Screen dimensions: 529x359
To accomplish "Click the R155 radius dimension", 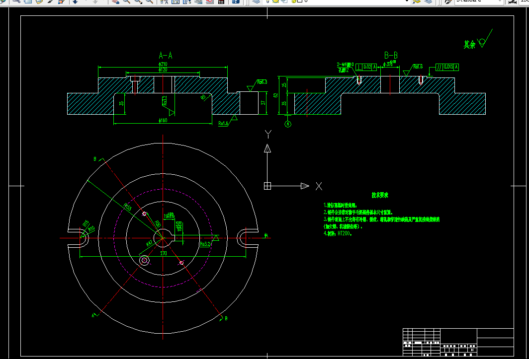I will coord(127,207).
